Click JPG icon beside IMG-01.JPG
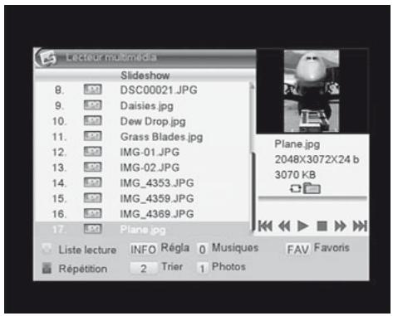Screen dimensions: 393x316 point(93,152)
